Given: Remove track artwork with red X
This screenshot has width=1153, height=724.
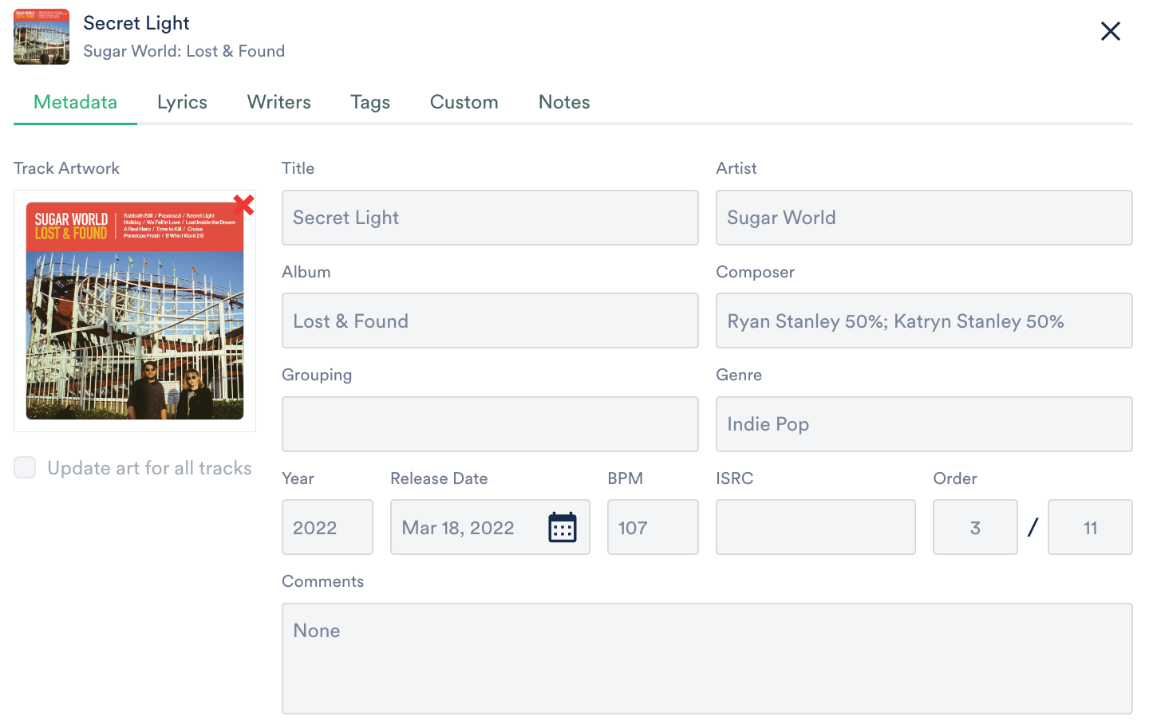Looking at the screenshot, I should point(243,205).
